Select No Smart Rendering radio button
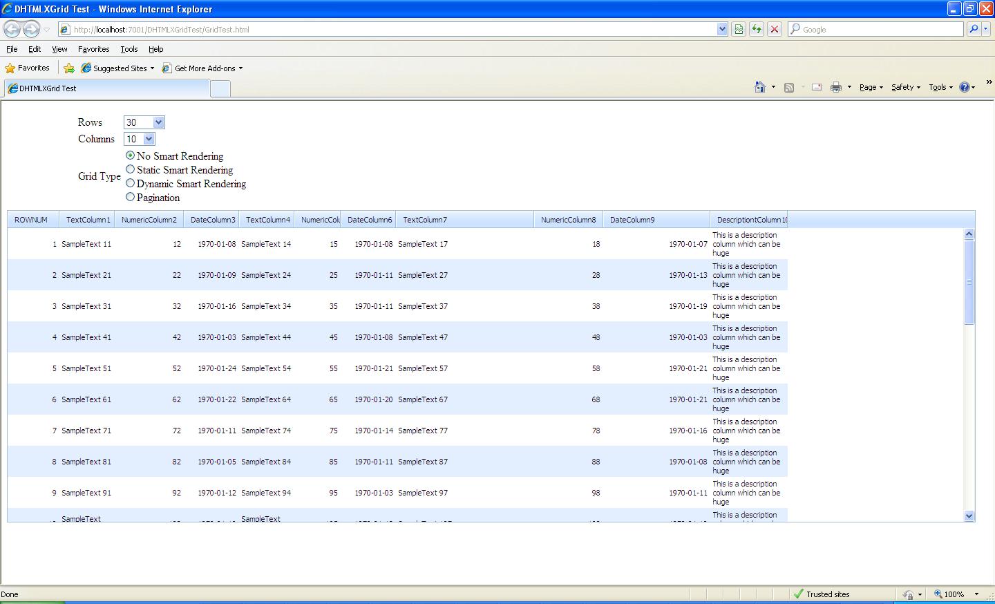Screen dimensions: 995x604 130,155
